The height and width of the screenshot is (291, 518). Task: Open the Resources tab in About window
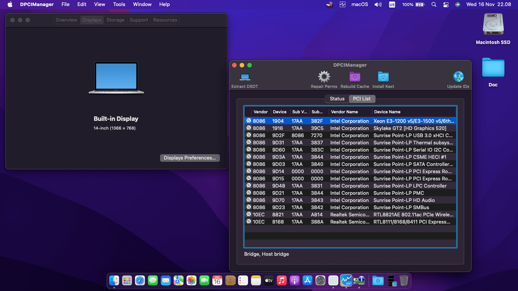165,20
